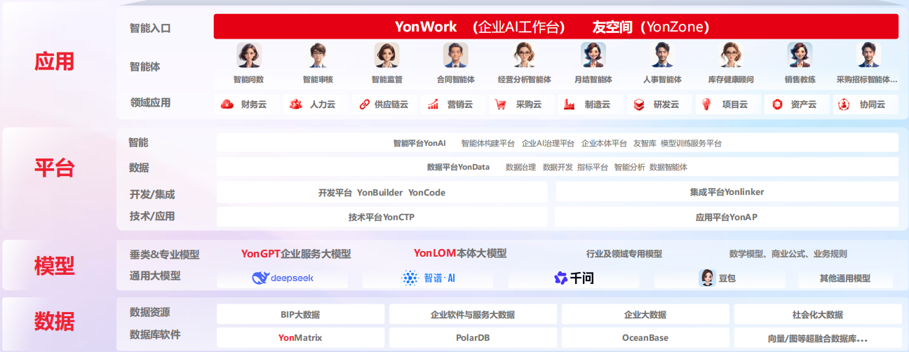
Task: Click the factory icon beside 制造云
Action: pyautogui.click(x=570, y=104)
